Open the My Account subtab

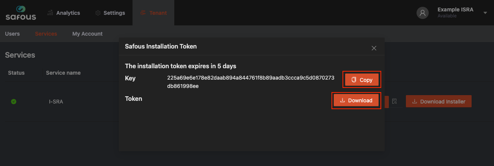point(87,34)
